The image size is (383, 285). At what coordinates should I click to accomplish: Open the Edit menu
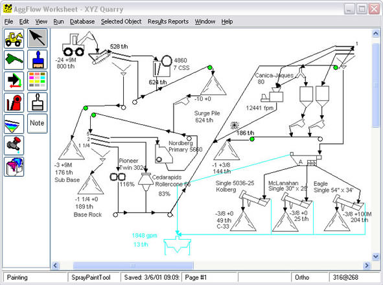(x=24, y=21)
